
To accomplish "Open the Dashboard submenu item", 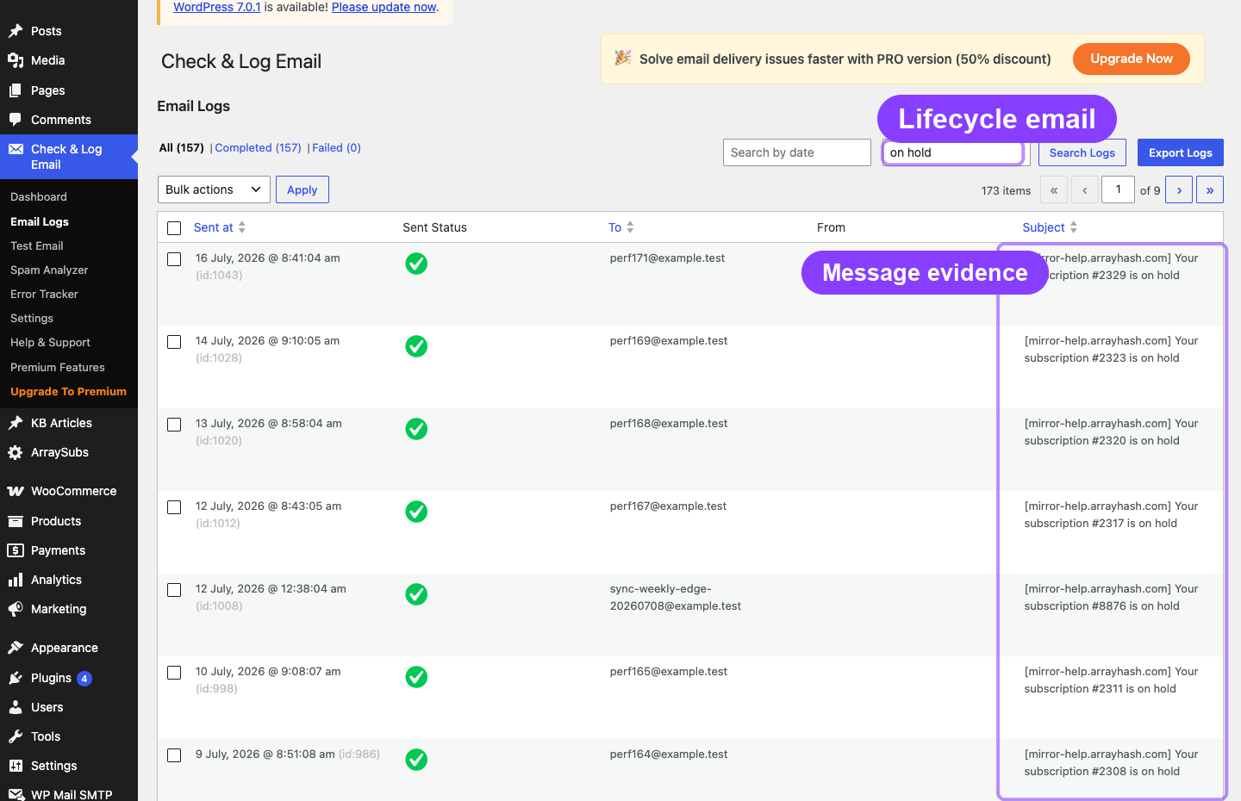I will 39,197.
